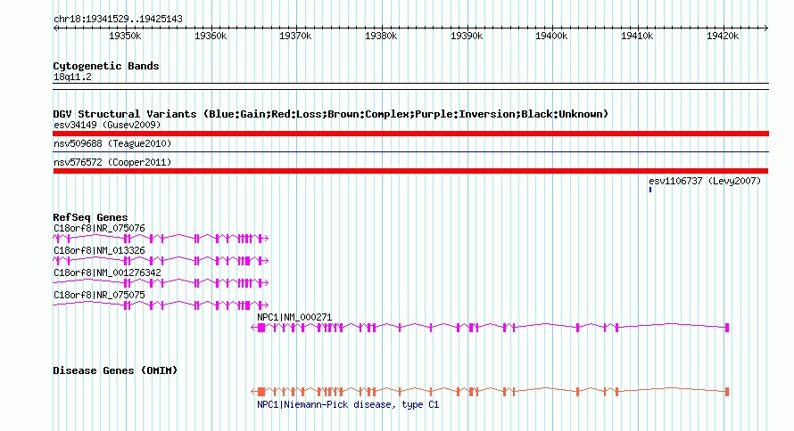Click the Disease Genes (OMIM) track title
The width and height of the screenshot is (794, 431).
pos(115,370)
